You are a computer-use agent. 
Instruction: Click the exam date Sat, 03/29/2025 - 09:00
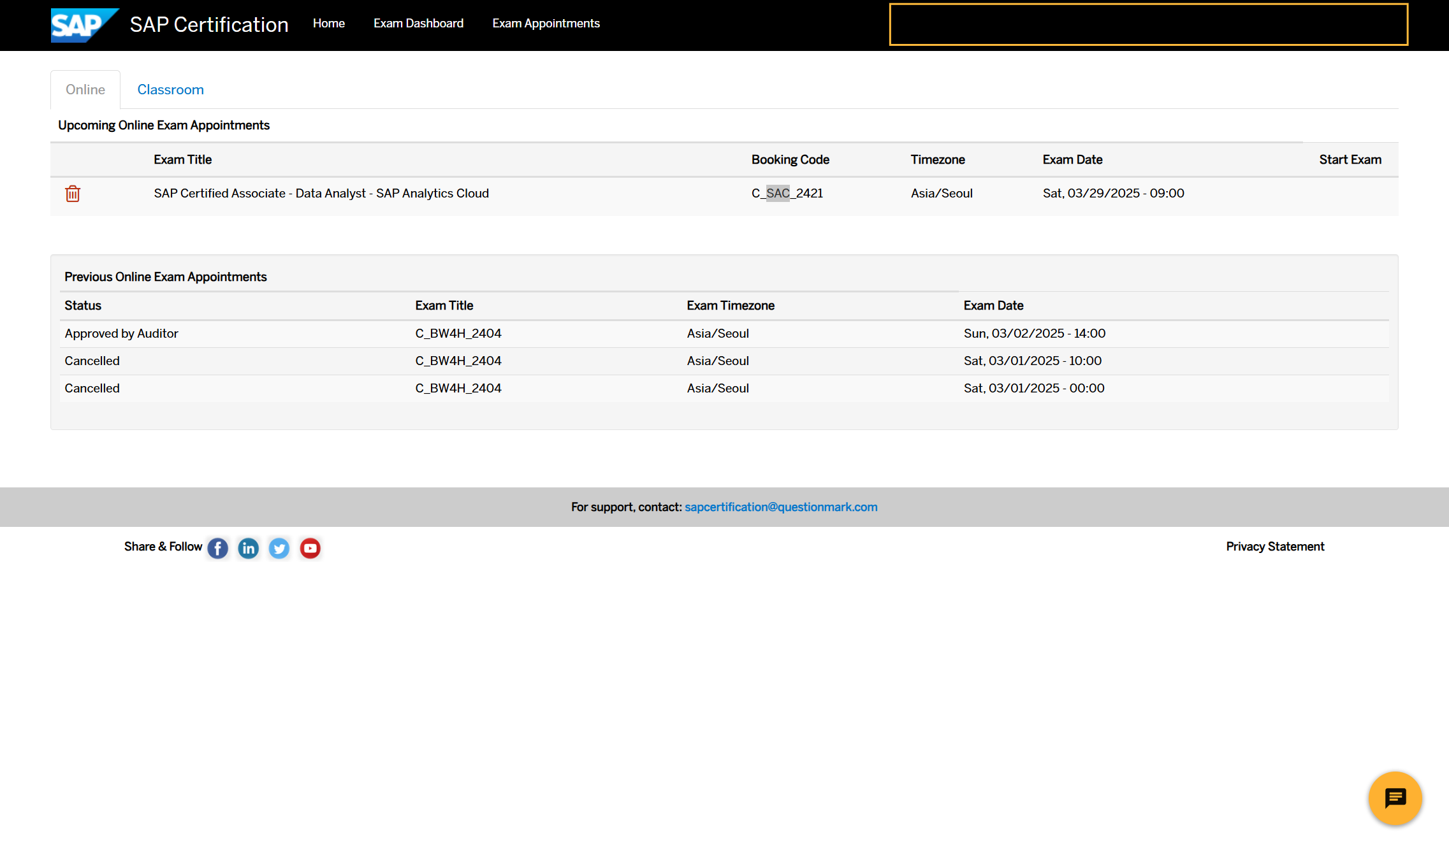click(x=1113, y=193)
